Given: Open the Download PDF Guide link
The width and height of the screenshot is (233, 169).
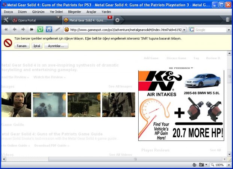Looking at the screenshot, I should pos(52,146).
